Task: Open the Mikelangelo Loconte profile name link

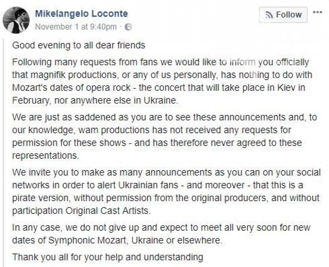Action: pyautogui.click(x=81, y=14)
